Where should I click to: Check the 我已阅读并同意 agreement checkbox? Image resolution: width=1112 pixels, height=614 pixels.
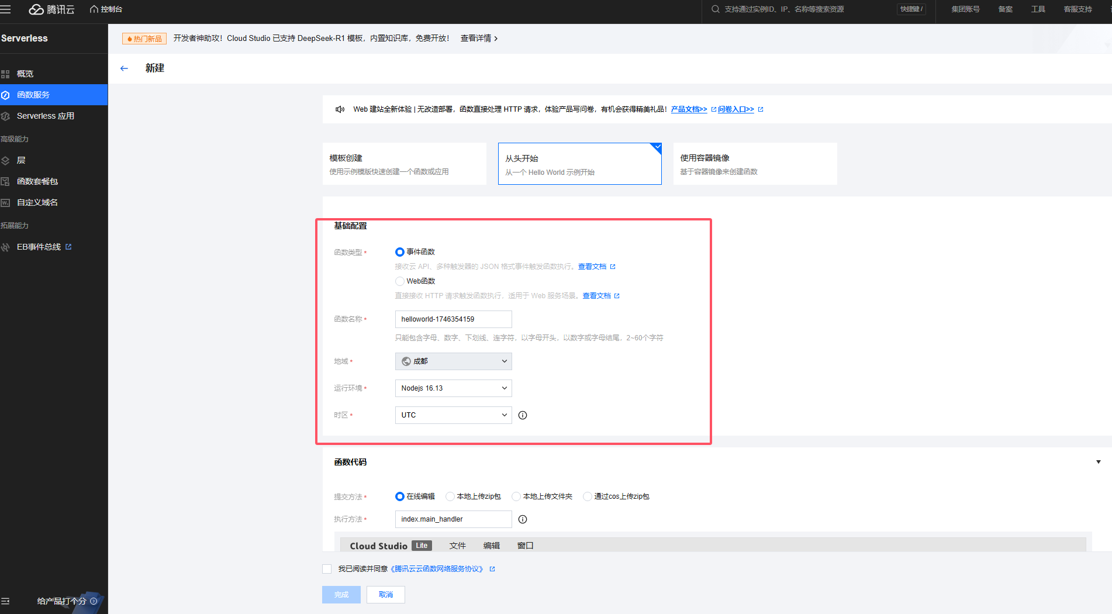[327, 569]
